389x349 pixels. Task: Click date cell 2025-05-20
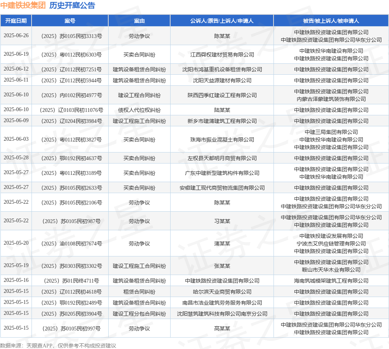tap(16, 243)
